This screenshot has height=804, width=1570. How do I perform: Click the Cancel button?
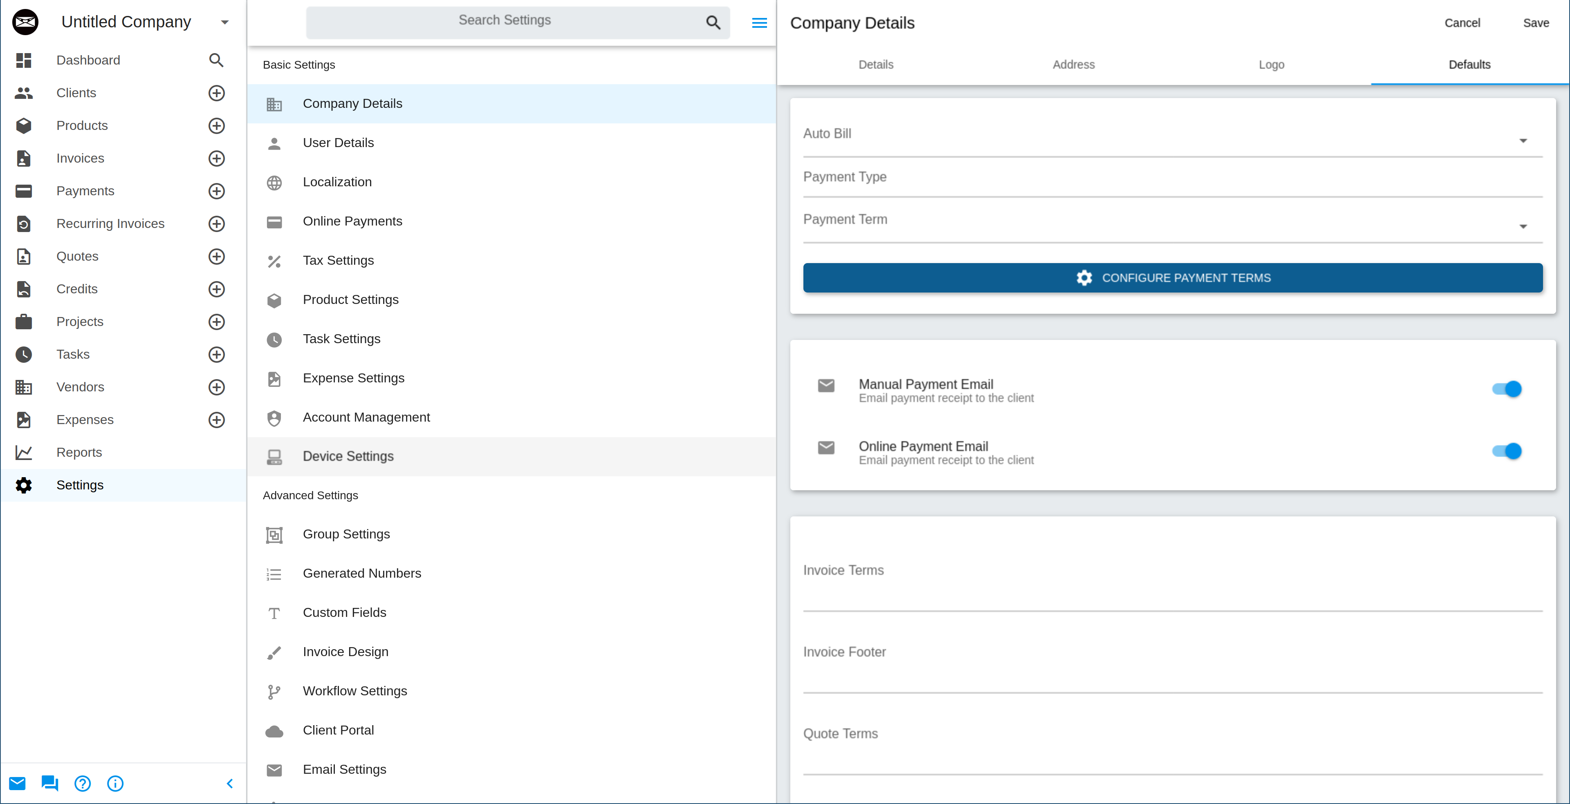[x=1462, y=22]
